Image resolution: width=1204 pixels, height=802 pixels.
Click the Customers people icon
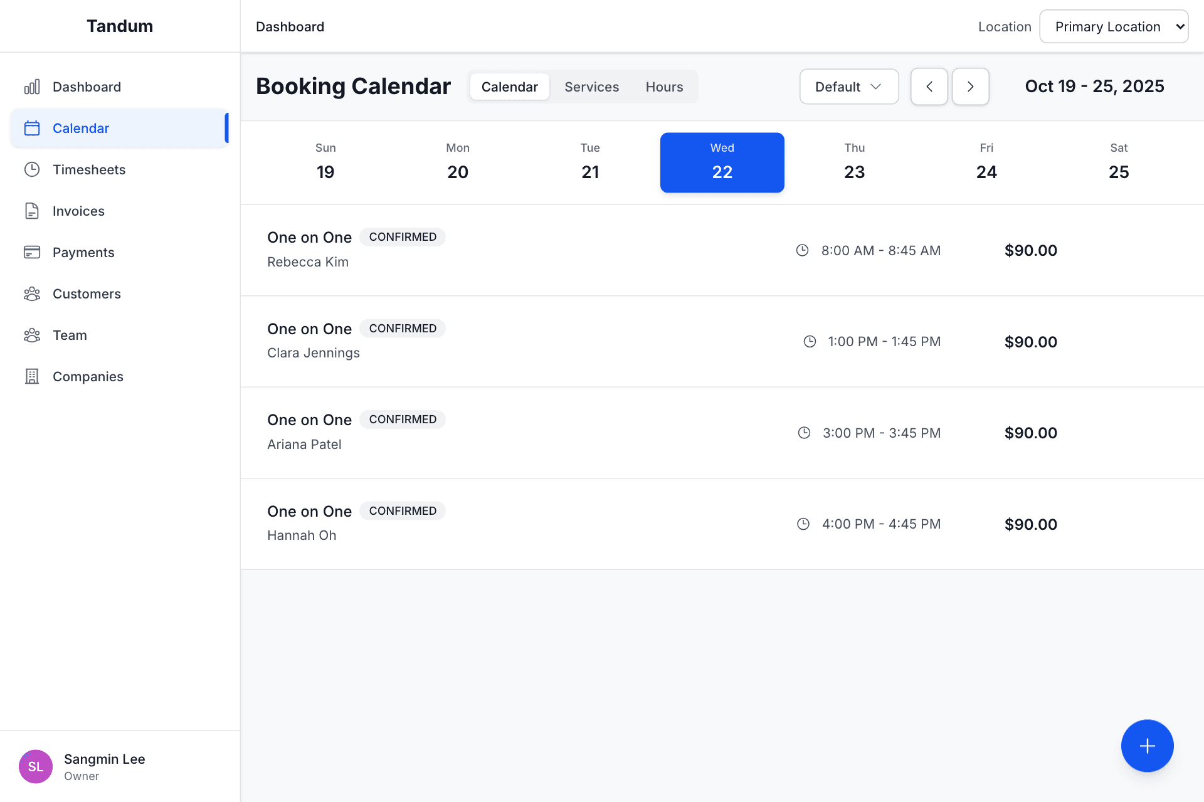tap(32, 293)
